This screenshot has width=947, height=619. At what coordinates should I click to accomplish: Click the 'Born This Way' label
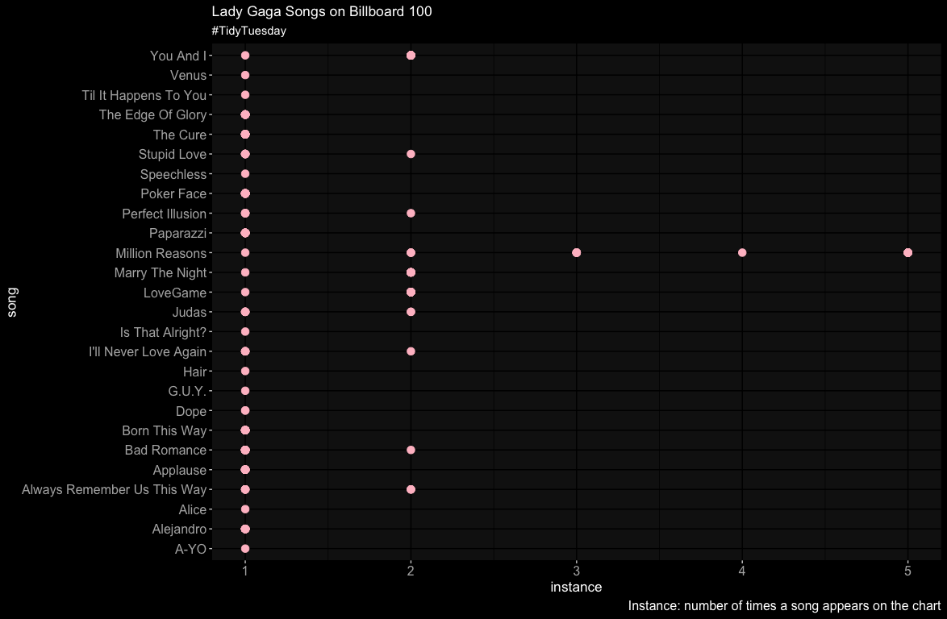pos(165,430)
